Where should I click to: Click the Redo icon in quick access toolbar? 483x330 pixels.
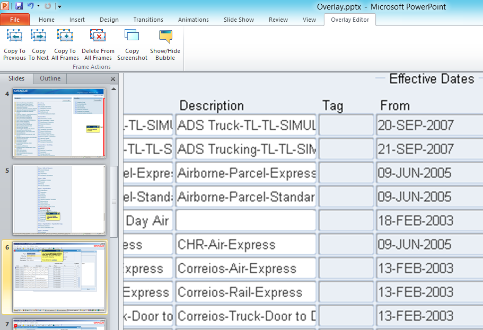point(48,6)
